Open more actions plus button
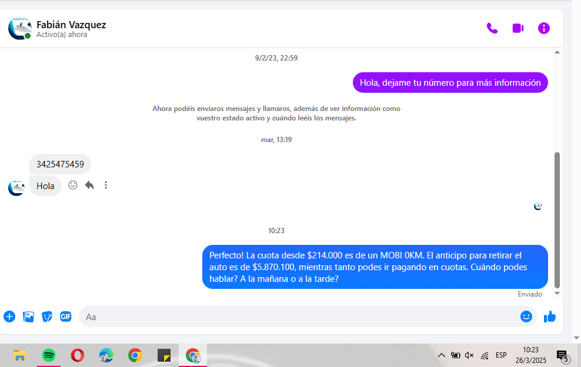Viewport: 581px width, 367px height. pyautogui.click(x=9, y=317)
